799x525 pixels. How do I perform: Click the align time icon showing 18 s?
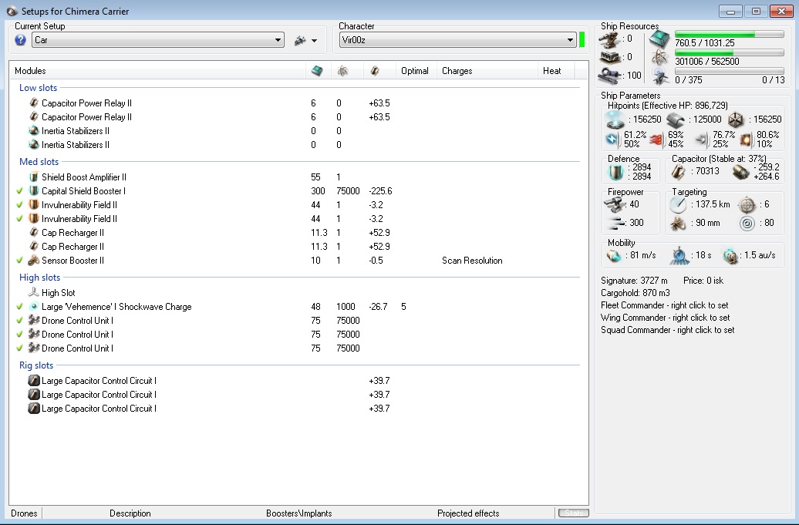[679, 255]
